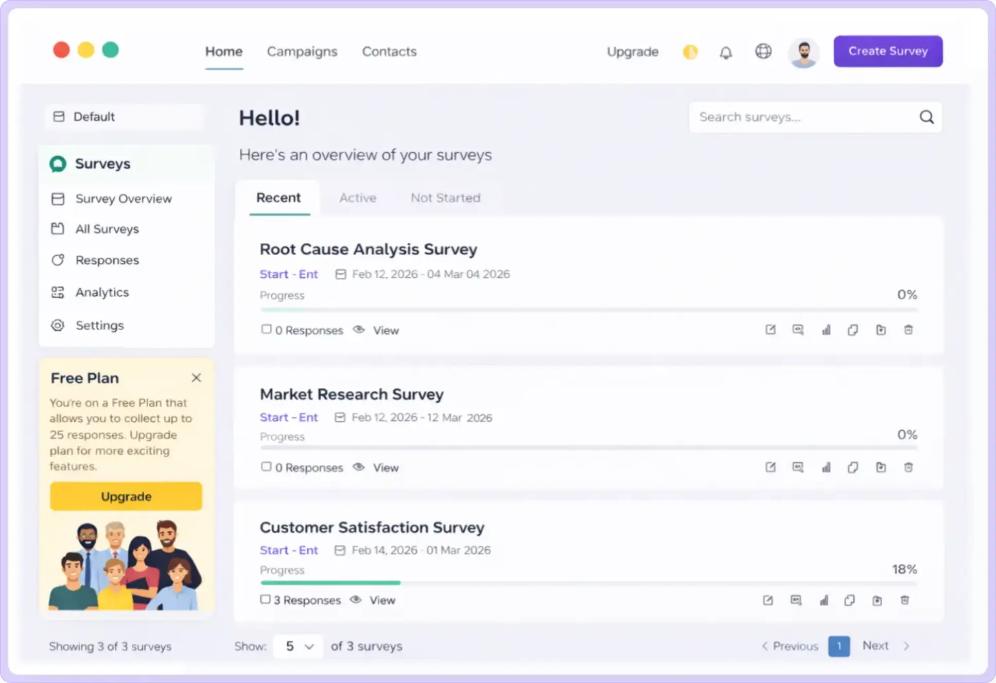Open the Campaigns menu item

tap(302, 51)
